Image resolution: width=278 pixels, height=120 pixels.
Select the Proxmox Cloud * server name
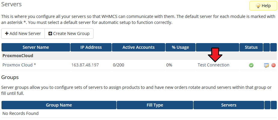click(19, 65)
